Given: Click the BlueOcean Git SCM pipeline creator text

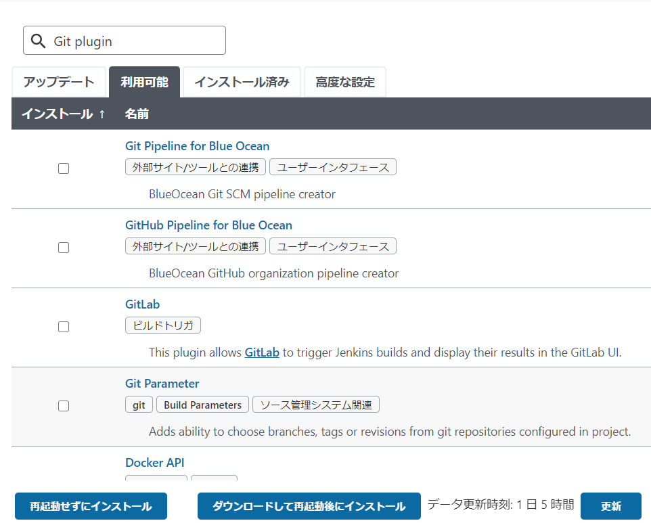Looking at the screenshot, I should tap(242, 194).
